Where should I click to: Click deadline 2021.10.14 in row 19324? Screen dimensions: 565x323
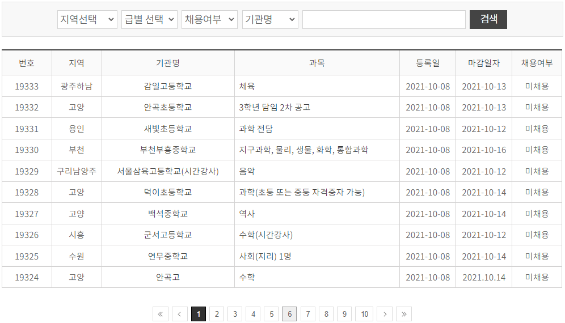point(484,277)
